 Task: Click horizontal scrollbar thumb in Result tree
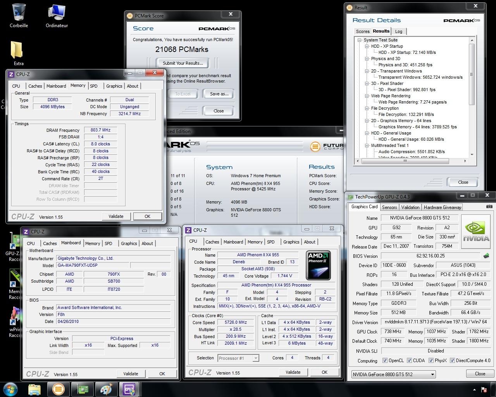click(x=405, y=161)
